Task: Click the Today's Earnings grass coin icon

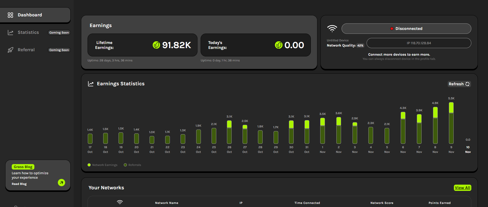Action: (x=279, y=45)
